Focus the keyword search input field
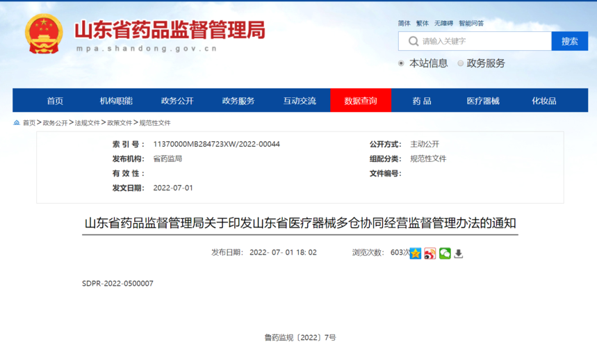597x349 pixels. click(475, 41)
